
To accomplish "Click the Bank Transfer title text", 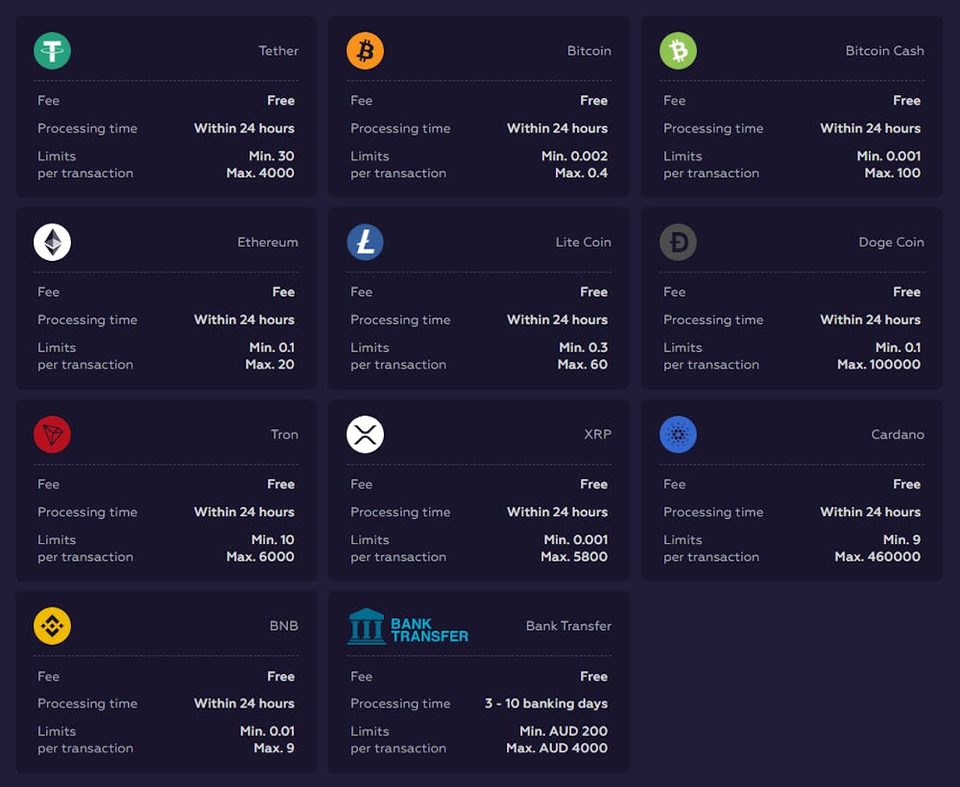I will pos(568,626).
